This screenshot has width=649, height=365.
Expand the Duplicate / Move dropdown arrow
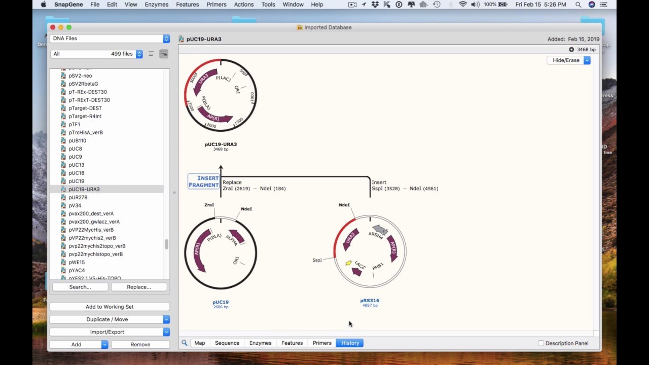coord(166,319)
